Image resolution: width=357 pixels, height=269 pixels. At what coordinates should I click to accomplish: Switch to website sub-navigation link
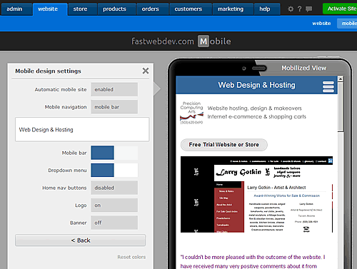tap(321, 24)
